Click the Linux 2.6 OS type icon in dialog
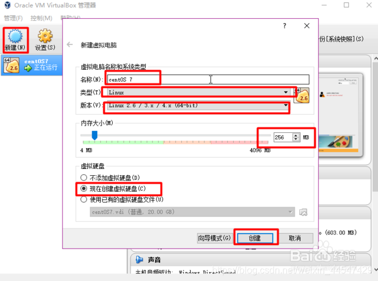The image size is (378, 281). click(302, 96)
